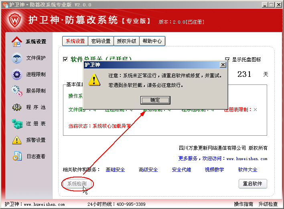This screenshot has height=209, width=284.
Task: Open the 帮助中心 tab
Action: pos(152,41)
